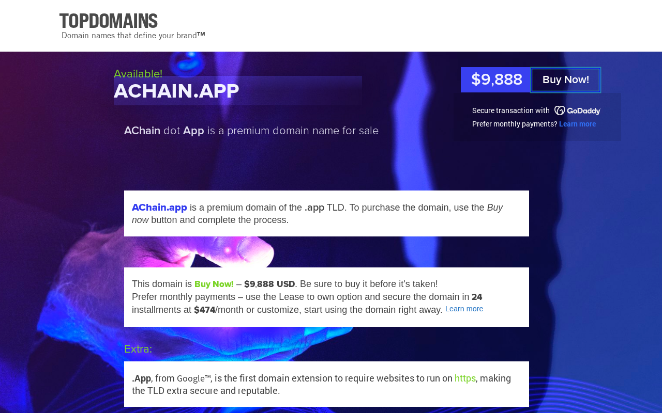The image size is (662, 413).
Task: Click the bold '$9,888 USD' text
Action: 269,284
